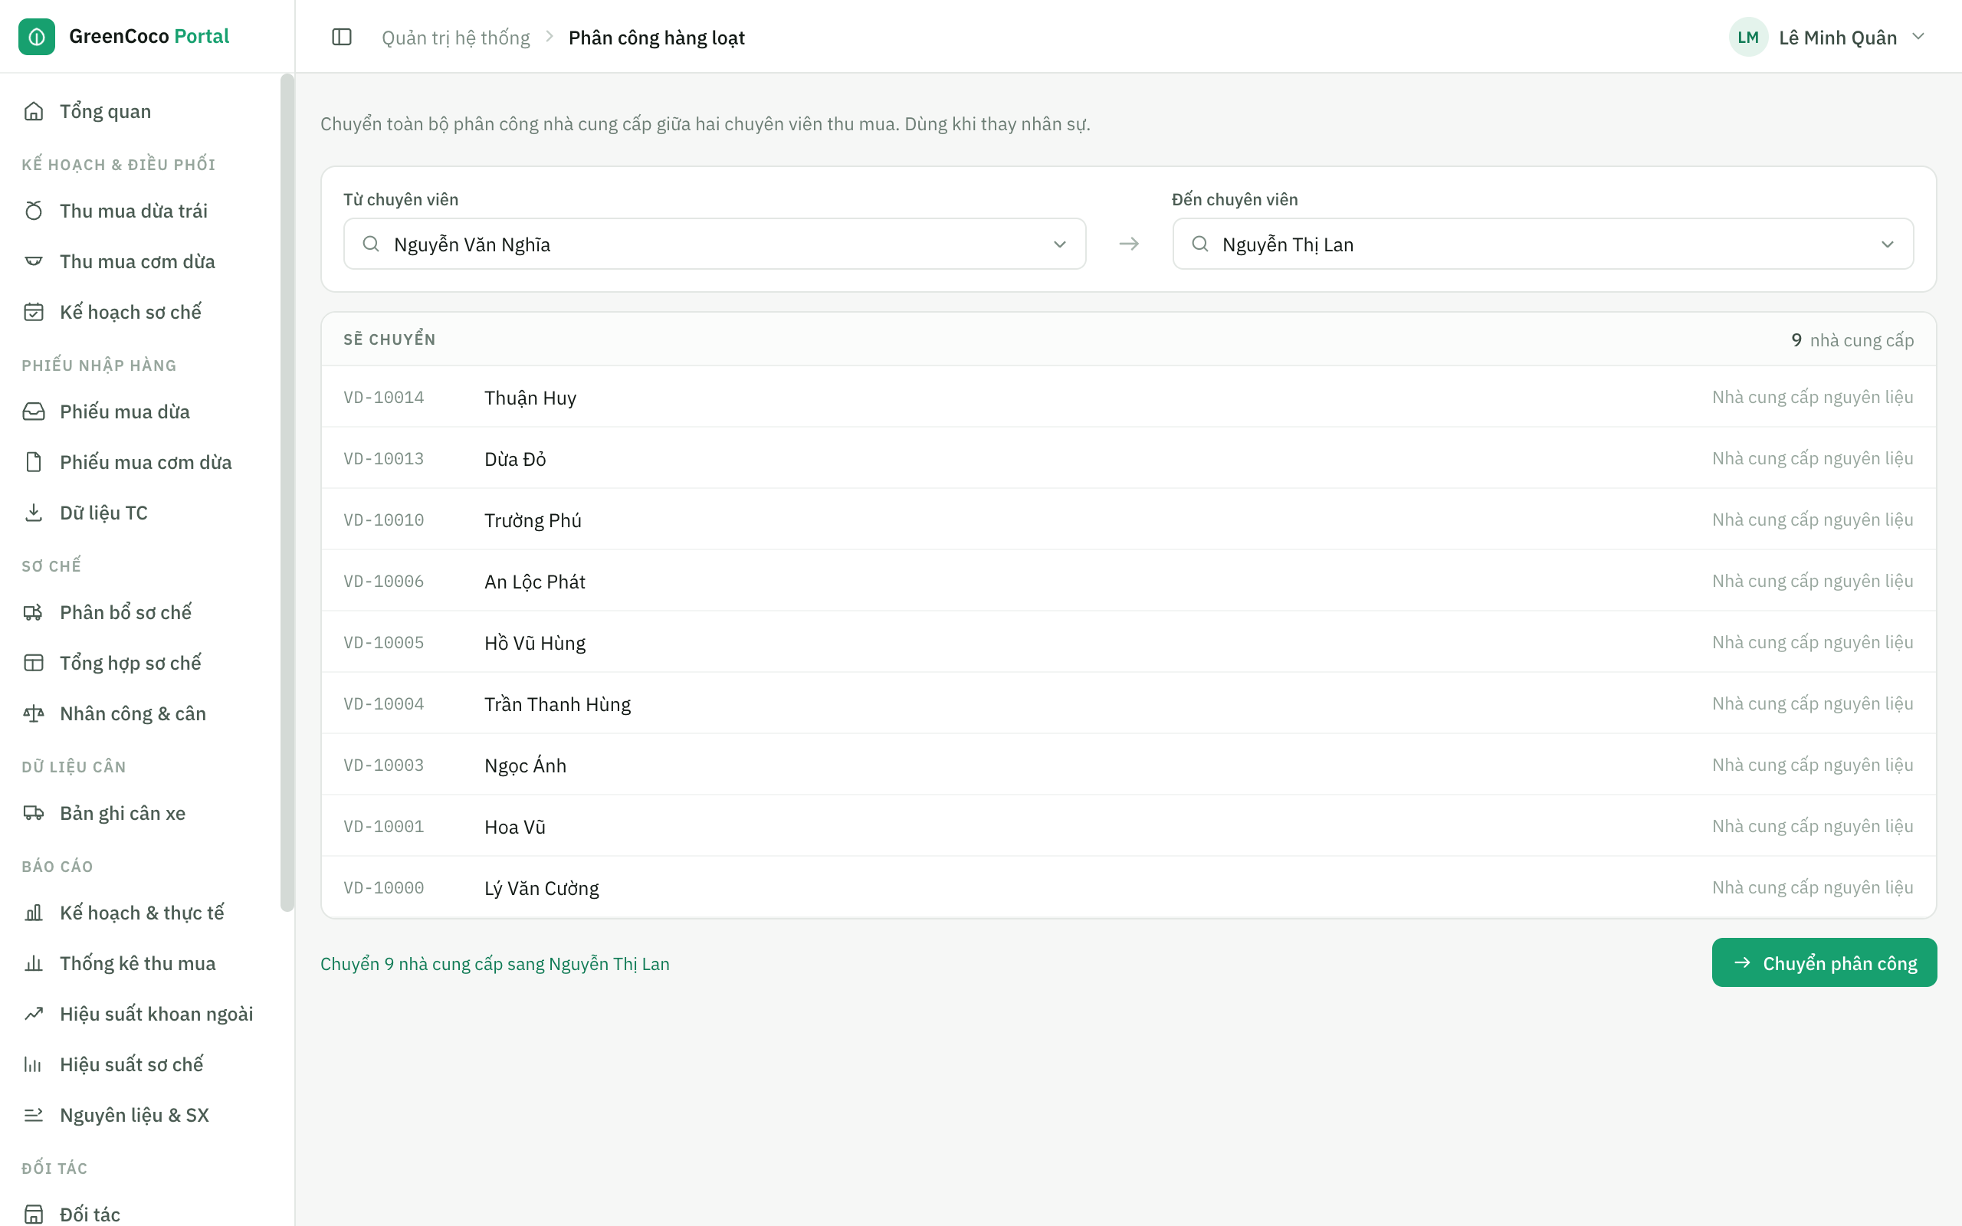
Task: Click supplier code VD-10000
Action: click(x=383, y=888)
